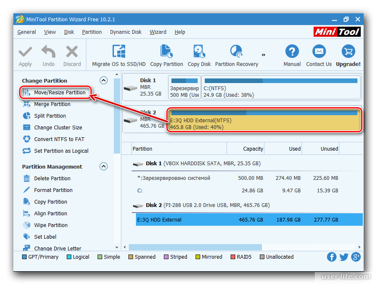Select Delete Partition in sidebar

[x=52, y=179]
